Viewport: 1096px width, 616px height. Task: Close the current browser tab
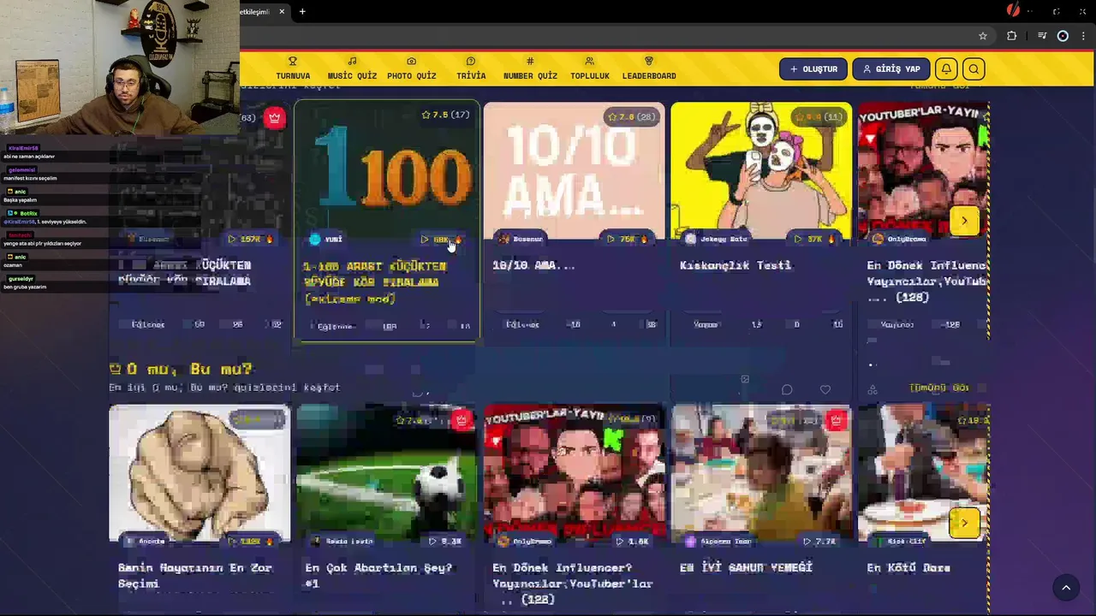[281, 11]
